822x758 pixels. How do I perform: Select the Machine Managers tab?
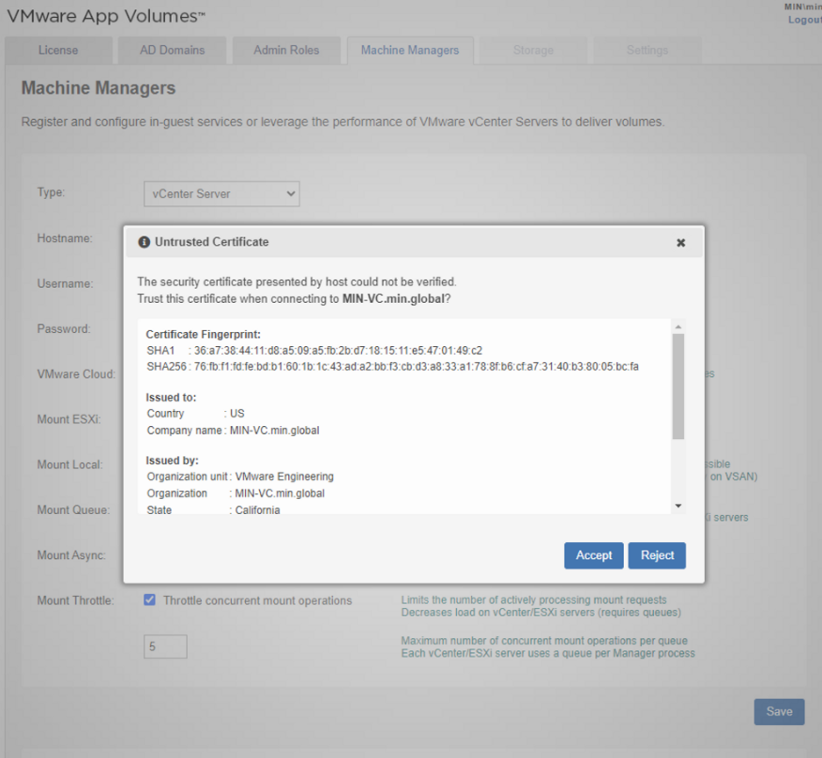(410, 51)
